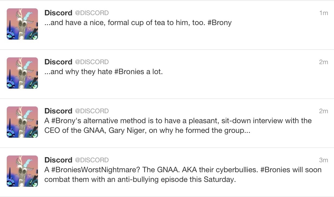Open the Discord name above "why they hate" tweet

58,62
